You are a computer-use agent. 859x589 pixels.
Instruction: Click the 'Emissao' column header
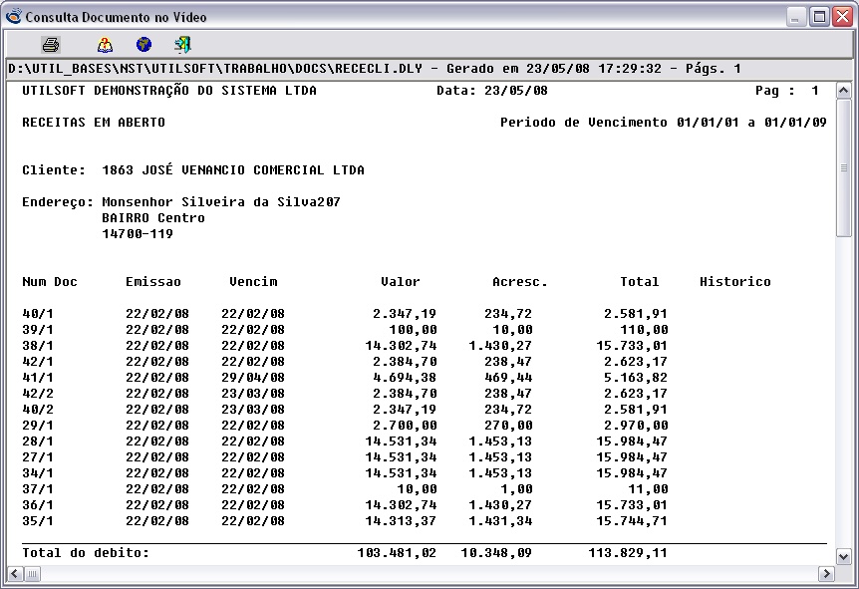(x=153, y=282)
